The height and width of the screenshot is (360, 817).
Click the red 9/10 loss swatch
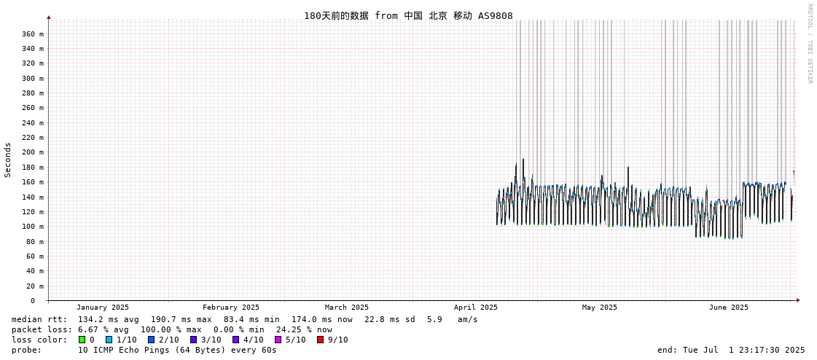point(320,340)
